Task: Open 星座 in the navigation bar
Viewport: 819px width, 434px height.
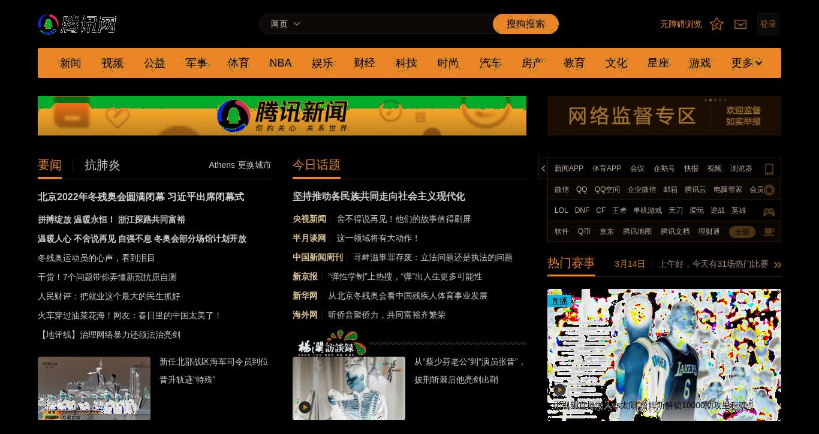Action: (658, 63)
